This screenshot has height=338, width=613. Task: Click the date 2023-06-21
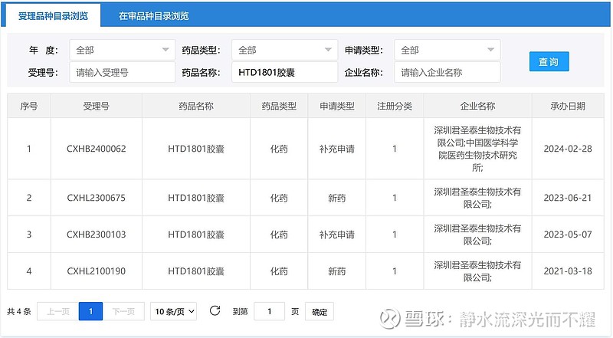tap(568, 198)
